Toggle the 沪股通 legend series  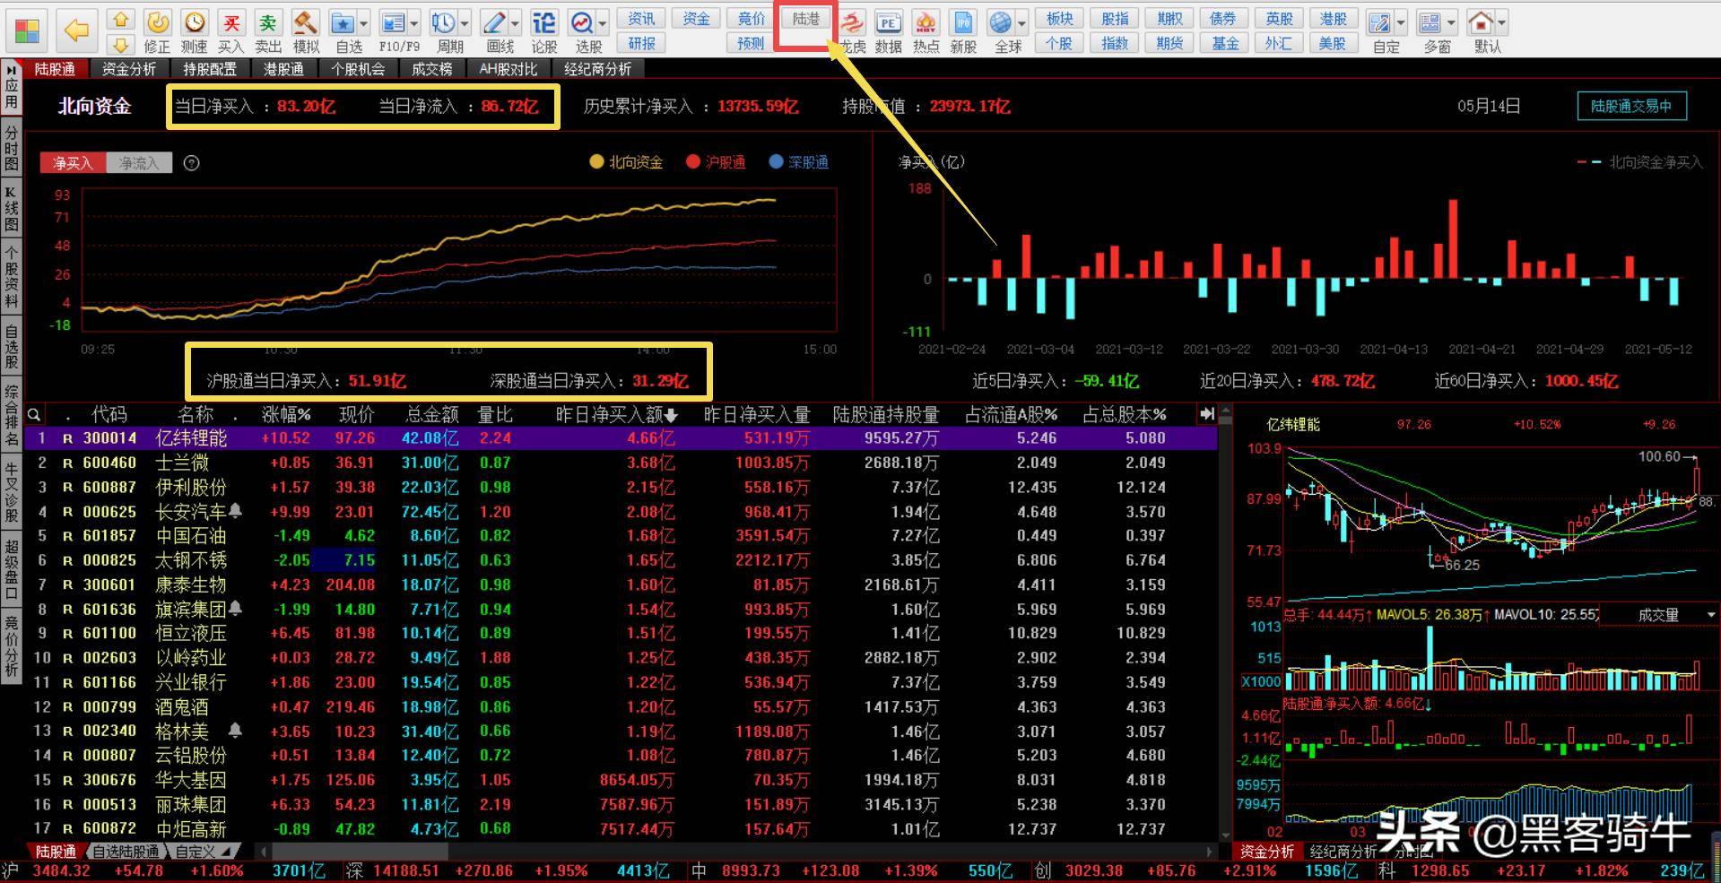click(x=716, y=162)
